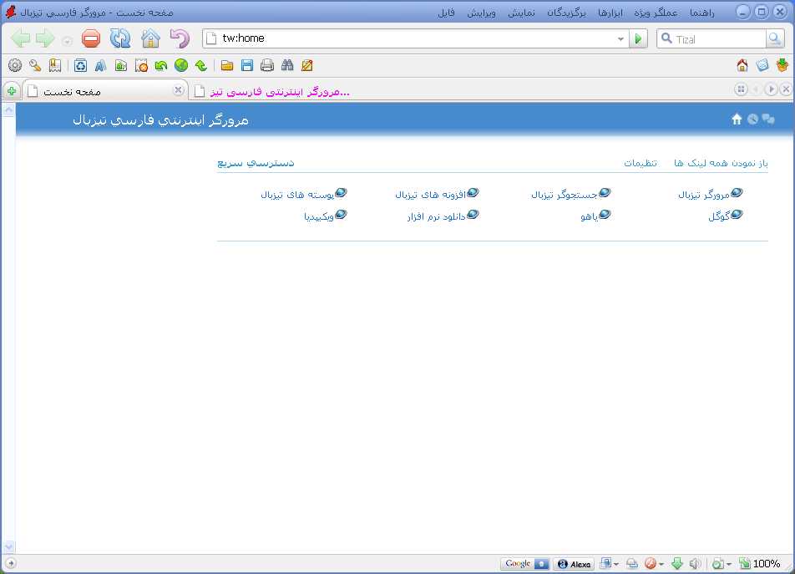The height and width of the screenshot is (574, 795).
Task: Open the برگزیدگان menu
Action: (x=566, y=13)
